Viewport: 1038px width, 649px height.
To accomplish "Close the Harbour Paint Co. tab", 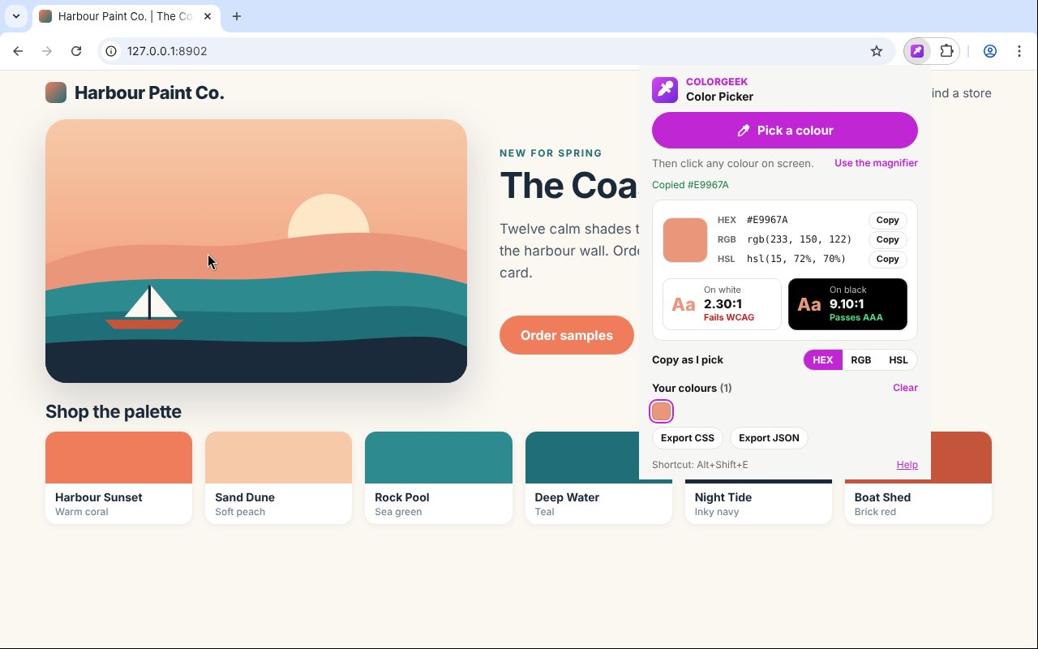I will click(x=209, y=16).
